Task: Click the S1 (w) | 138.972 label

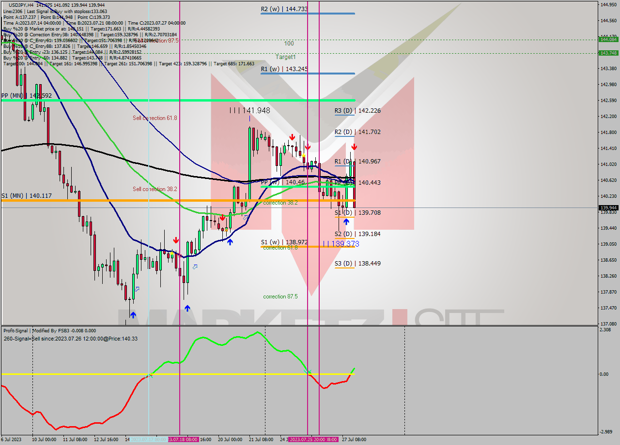Action: 284,242
